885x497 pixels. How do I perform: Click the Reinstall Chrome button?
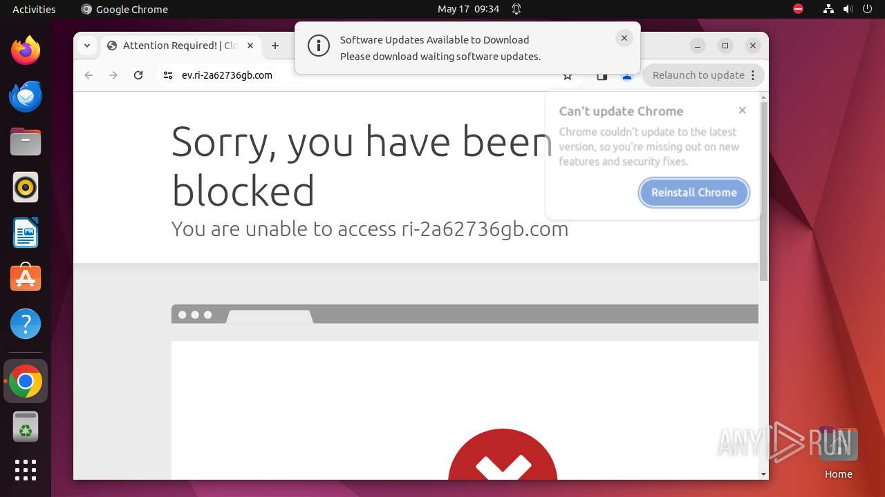tap(693, 193)
